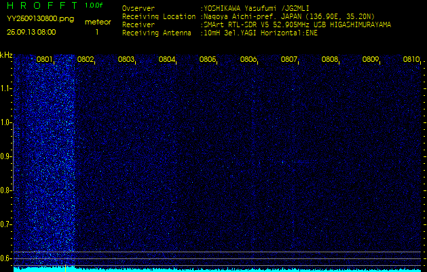Image resolution: width=427 pixels, height=272 pixels.
Task: Click the vertical gray frequency range bar
Action: click(x=13, y=156)
